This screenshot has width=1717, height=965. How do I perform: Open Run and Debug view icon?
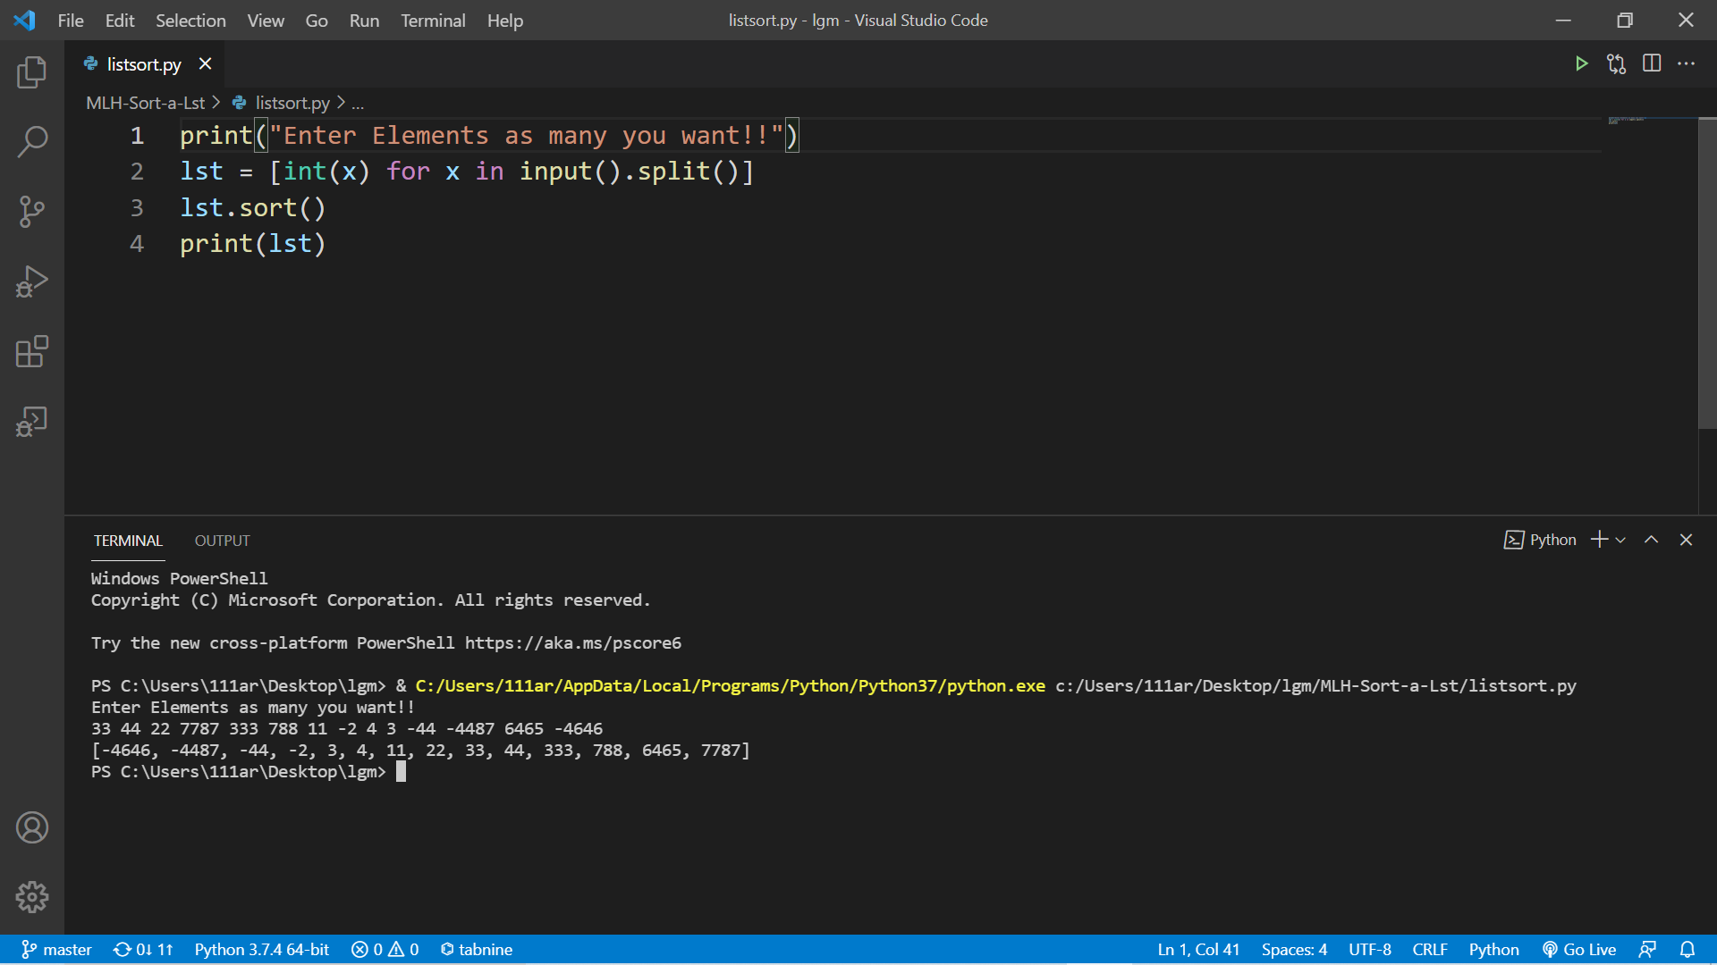click(32, 281)
